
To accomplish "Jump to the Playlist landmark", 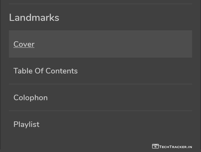I will click(x=27, y=124).
